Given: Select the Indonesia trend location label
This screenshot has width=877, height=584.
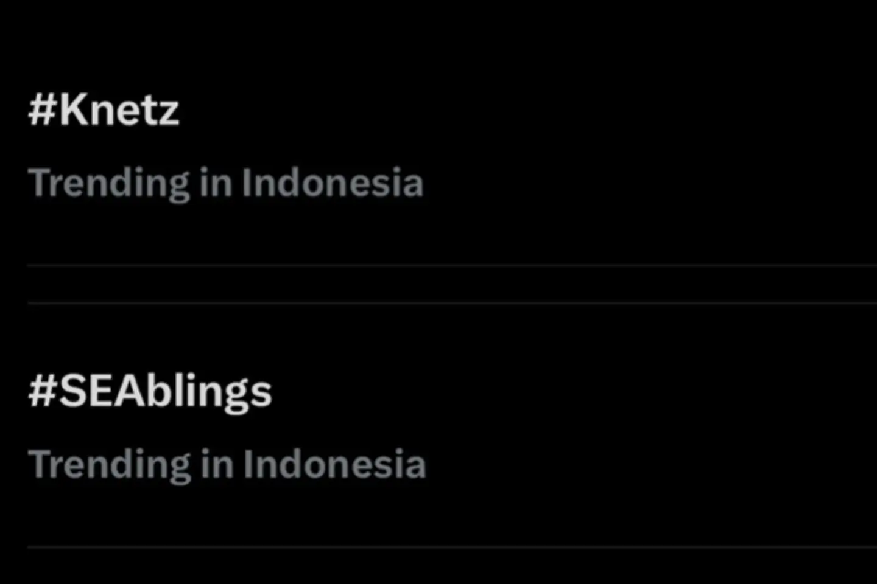Looking at the screenshot, I should click(x=226, y=182).
